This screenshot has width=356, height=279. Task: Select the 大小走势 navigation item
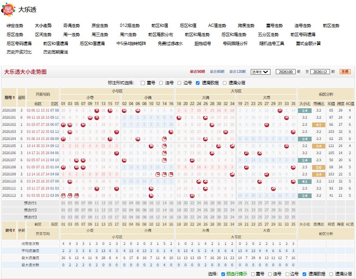click(x=43, y=26)
